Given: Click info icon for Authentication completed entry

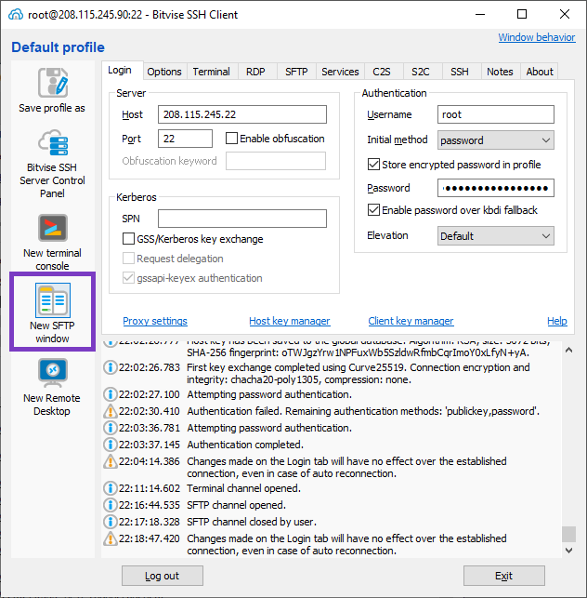Looking at the screenshot, I should (111, 445).
